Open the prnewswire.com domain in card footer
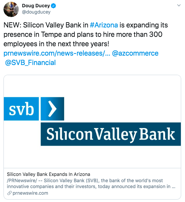Screen dimensions: 185x202 pos(30,193)
